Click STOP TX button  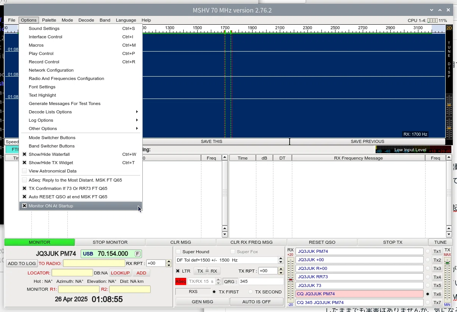tap(393, 242)
